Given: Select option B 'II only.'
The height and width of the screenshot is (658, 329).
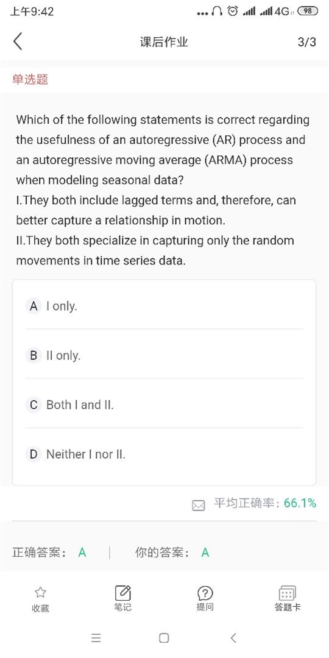Looking at the screenshot, I should pos(164,356).
